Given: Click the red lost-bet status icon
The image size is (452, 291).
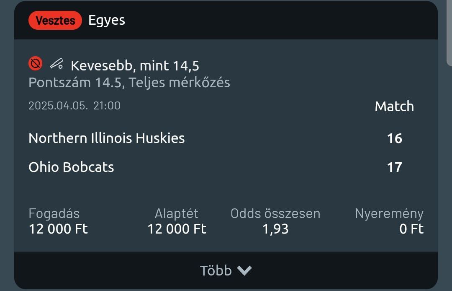Looking at the screenshot, I should pyautogui.click(x=36, y=64).
